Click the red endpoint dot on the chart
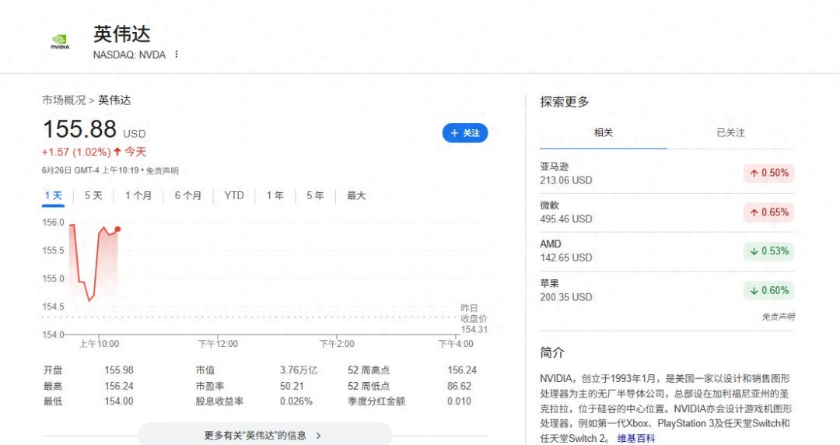 tap(118, 229)
